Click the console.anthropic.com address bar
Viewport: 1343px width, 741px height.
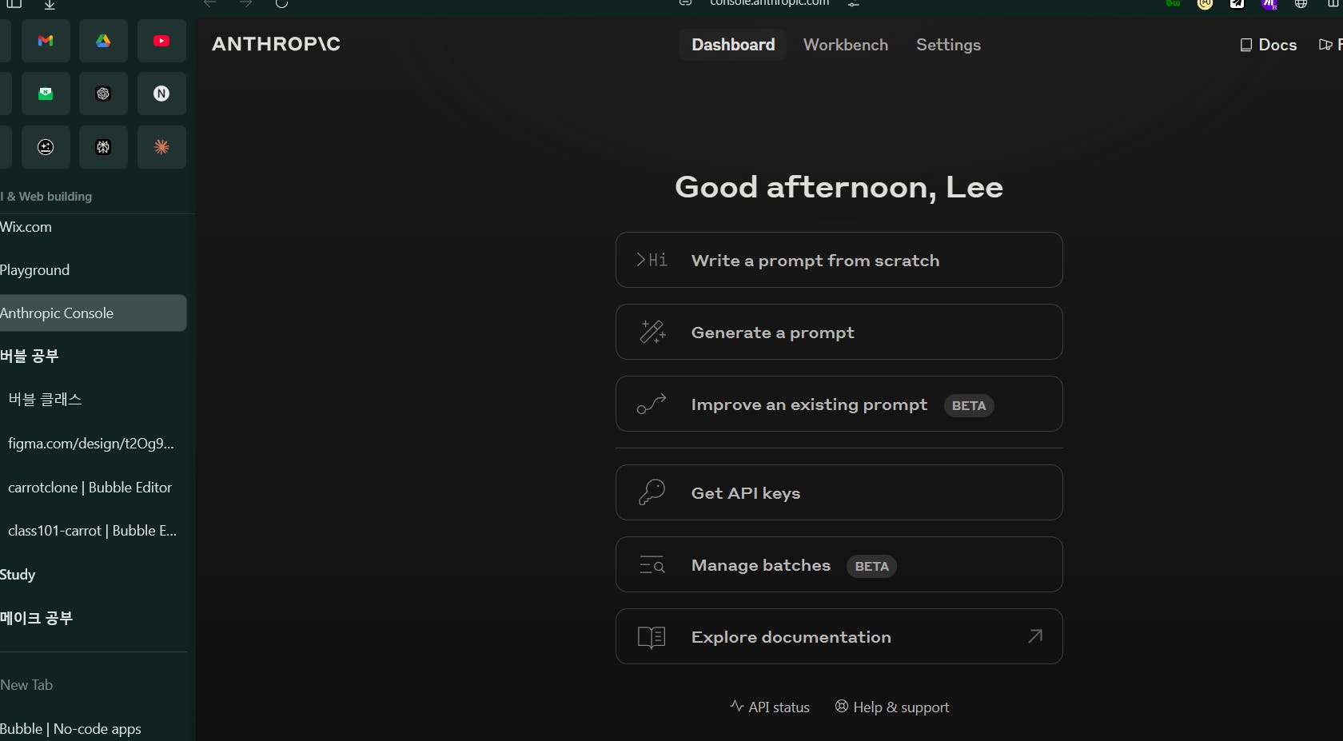tap(769, 3)
